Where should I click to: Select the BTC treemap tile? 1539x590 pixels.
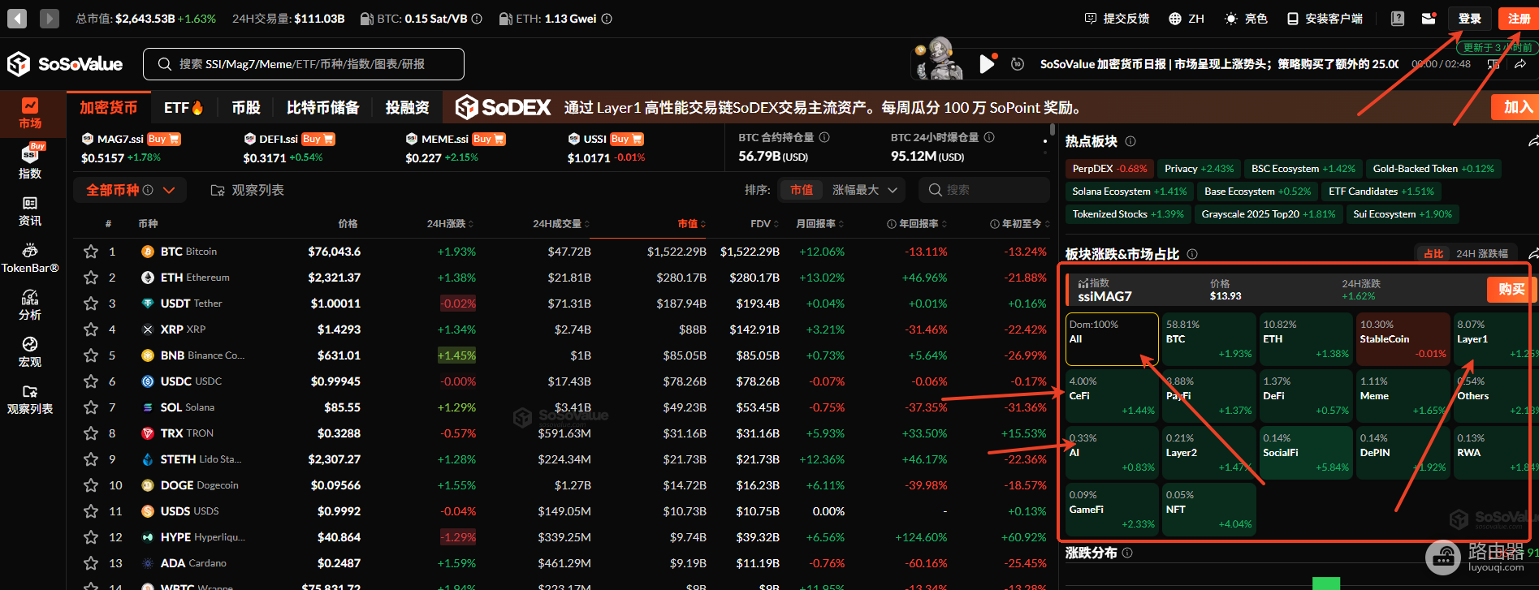click(x=1208, y=338)
